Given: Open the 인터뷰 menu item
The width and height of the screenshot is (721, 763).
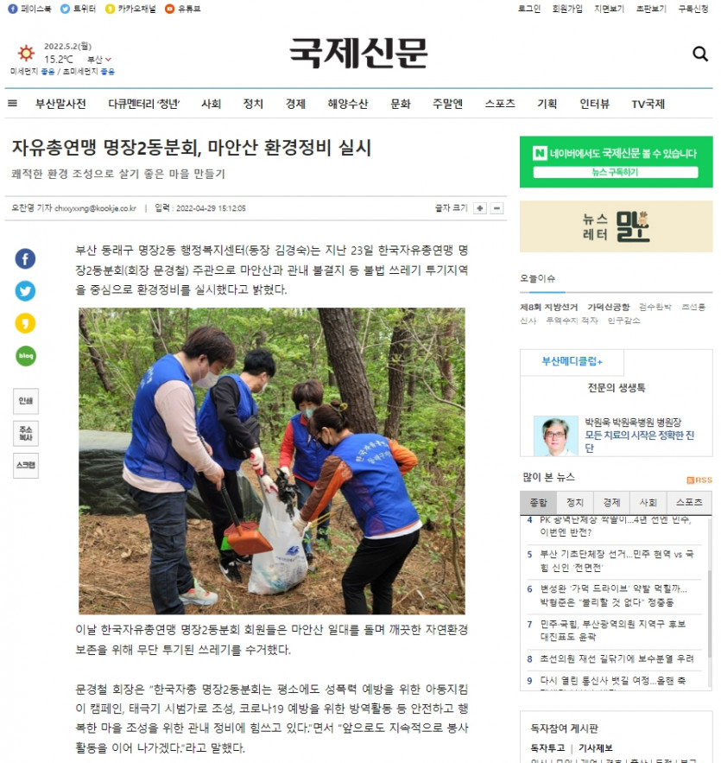Looking at the screenshot, I should coord(594,104).
